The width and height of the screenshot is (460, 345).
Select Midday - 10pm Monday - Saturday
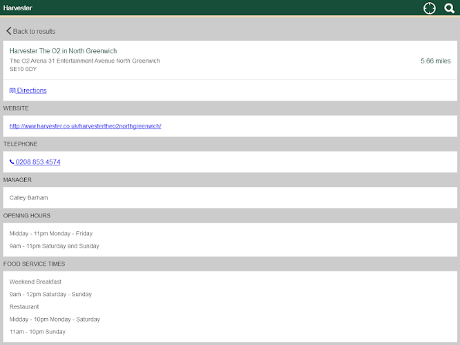point(55,319)
